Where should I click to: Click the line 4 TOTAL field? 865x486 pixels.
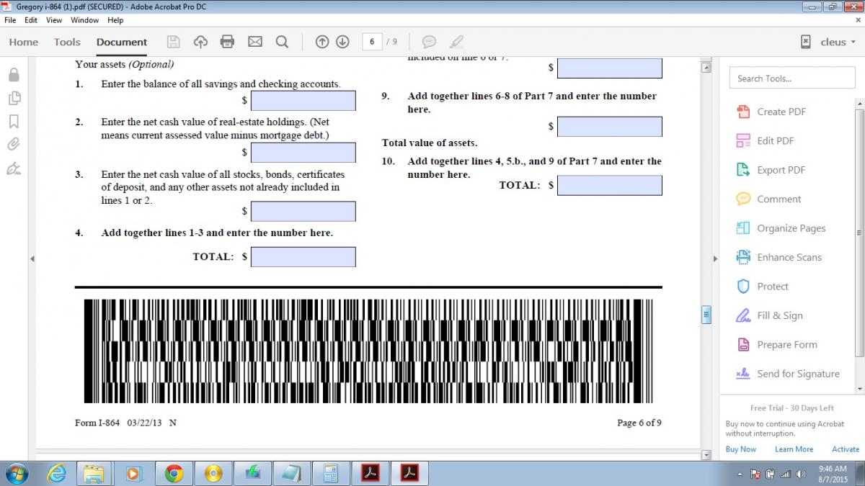(303, 257)
